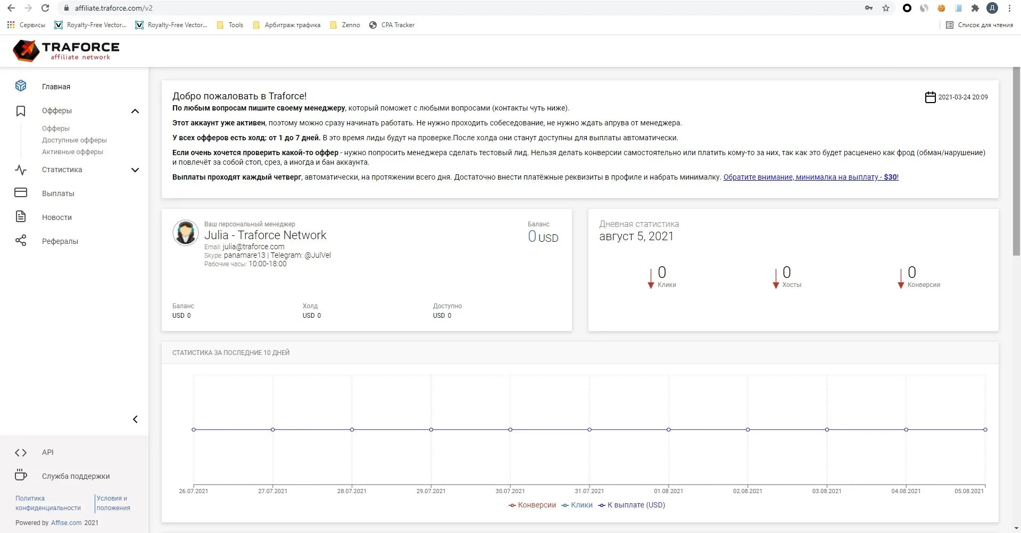The width and height of the screenshot is (1021, 533).
Task: Click the Офферы bookmark icon
Action: click(x=21, y=111)
